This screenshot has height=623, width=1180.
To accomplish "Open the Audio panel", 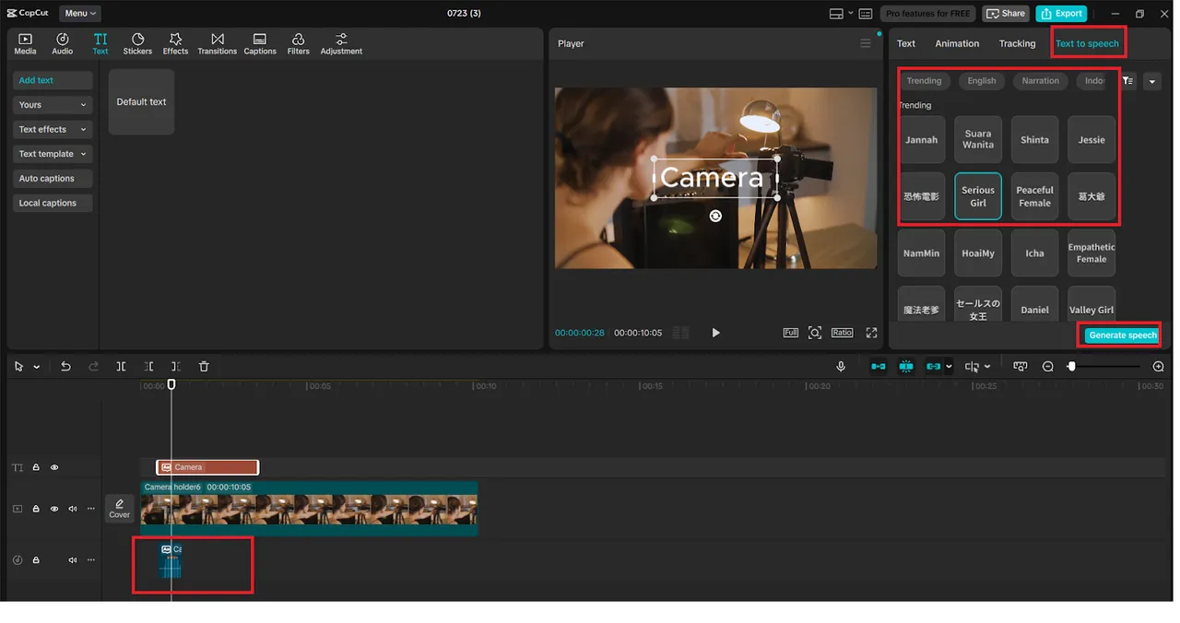I will point(63,43).
